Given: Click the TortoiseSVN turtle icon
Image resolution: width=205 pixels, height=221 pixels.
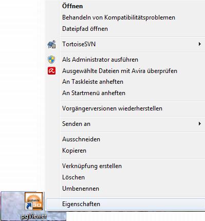Looking at the screenshot, I should click(x=51, y=44).
